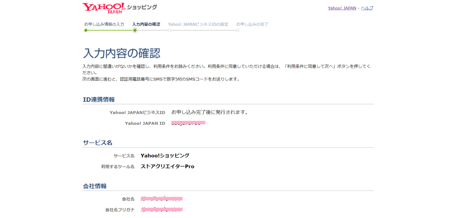Click the current step progress marker
This screenshot has width=452, height=218.
tap(135, 30)
